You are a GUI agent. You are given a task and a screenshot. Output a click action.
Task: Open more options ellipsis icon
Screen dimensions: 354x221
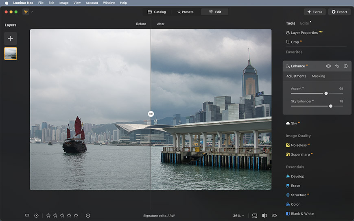[x=88, y=216]
